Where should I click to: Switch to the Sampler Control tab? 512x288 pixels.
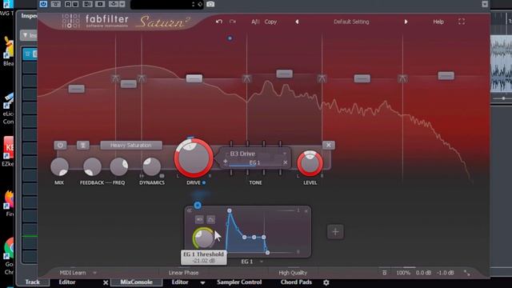(239, 282)
